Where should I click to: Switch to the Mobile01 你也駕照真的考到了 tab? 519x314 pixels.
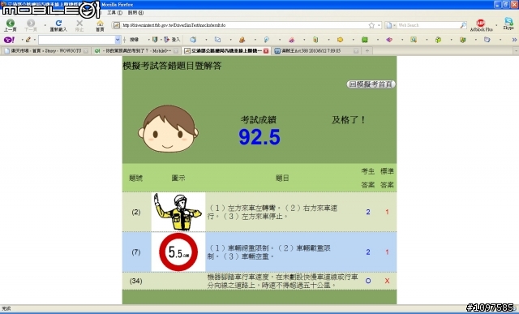[136, 50]
